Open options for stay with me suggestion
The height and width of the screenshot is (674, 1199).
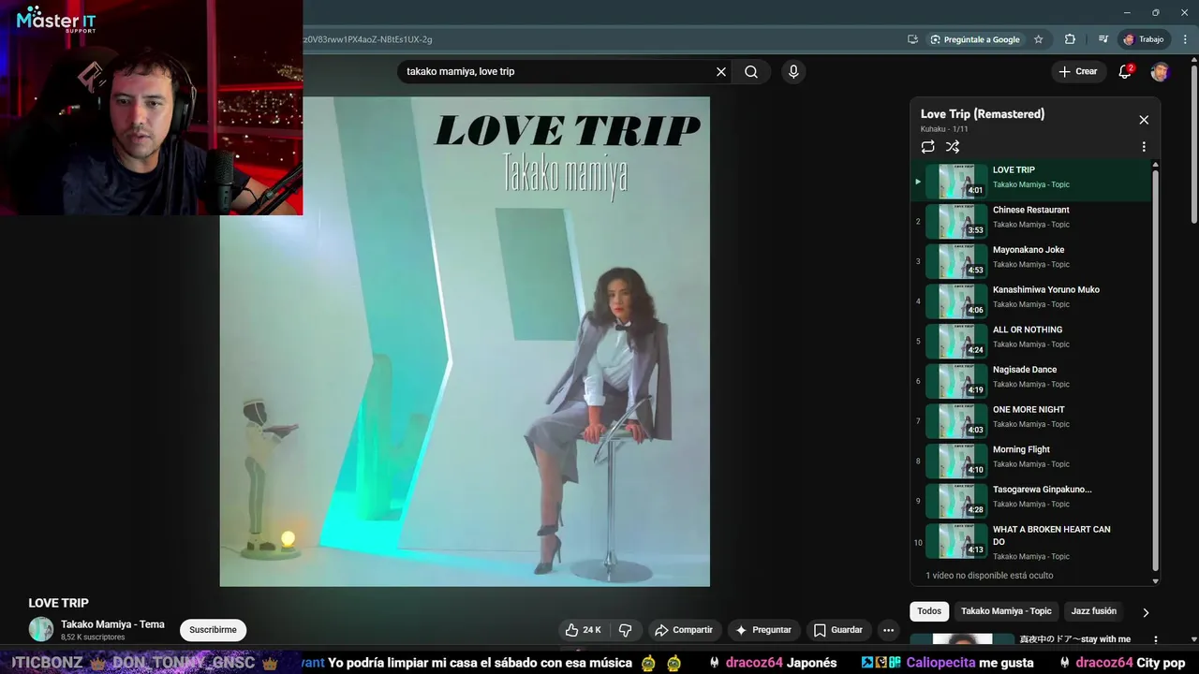[x=1156, y=640]
